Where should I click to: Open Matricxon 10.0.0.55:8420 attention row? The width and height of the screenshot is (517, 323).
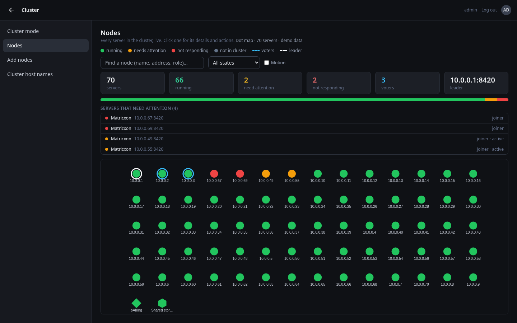pos(304,149)
